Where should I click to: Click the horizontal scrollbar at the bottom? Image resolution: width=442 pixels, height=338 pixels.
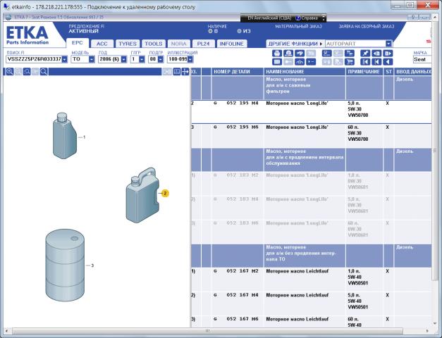(207, 331)
